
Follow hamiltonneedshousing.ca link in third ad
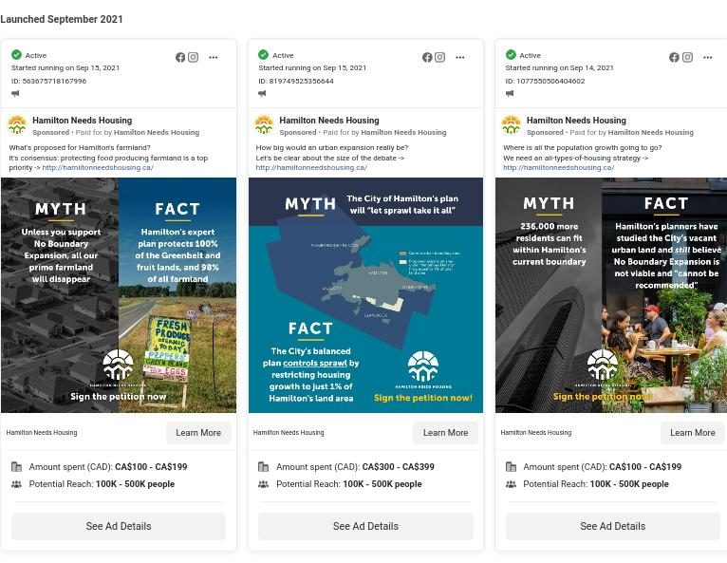[x=558, y=168]
